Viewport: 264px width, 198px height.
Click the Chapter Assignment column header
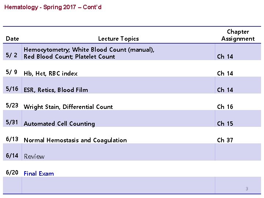click(238, 35)
